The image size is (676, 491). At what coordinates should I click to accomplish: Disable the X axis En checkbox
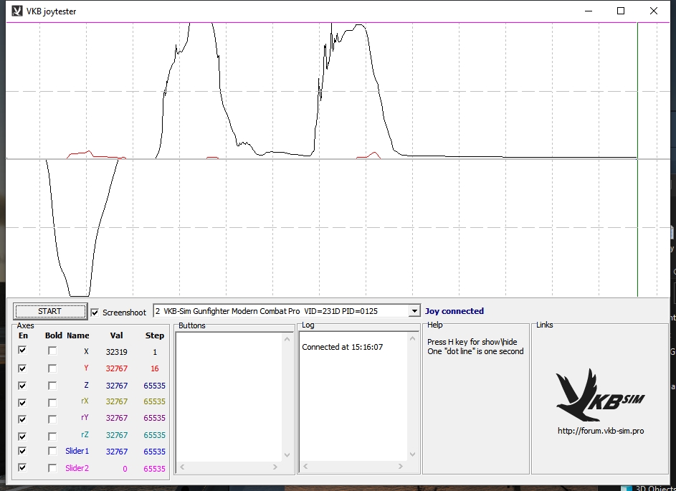click(22, 351)
